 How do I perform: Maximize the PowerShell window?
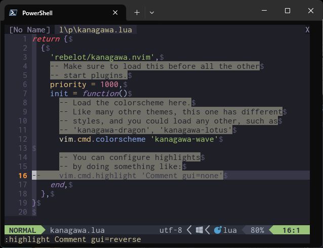pyautogui.click(x=288, y=11)
